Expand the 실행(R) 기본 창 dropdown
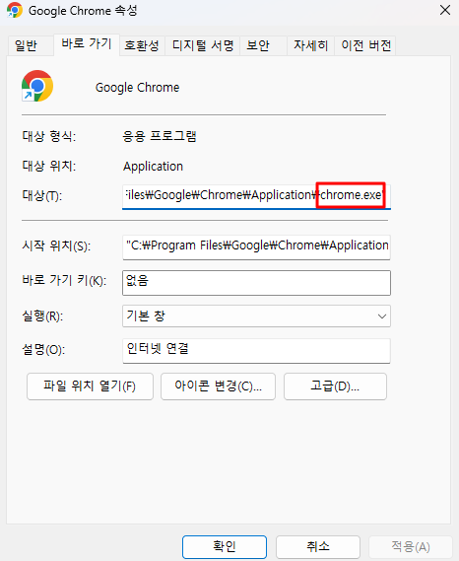The width and height of the screenshot is (459, 561). click(x=256, y=316)
